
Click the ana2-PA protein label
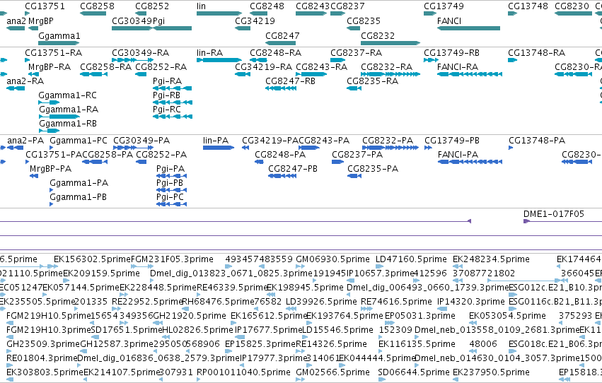coord(25,141)
